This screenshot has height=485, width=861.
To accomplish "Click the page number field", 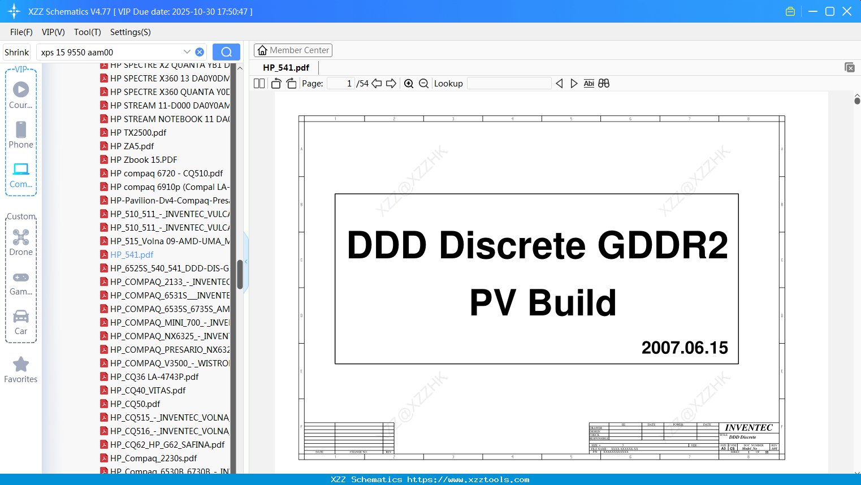I will point(341,84).
